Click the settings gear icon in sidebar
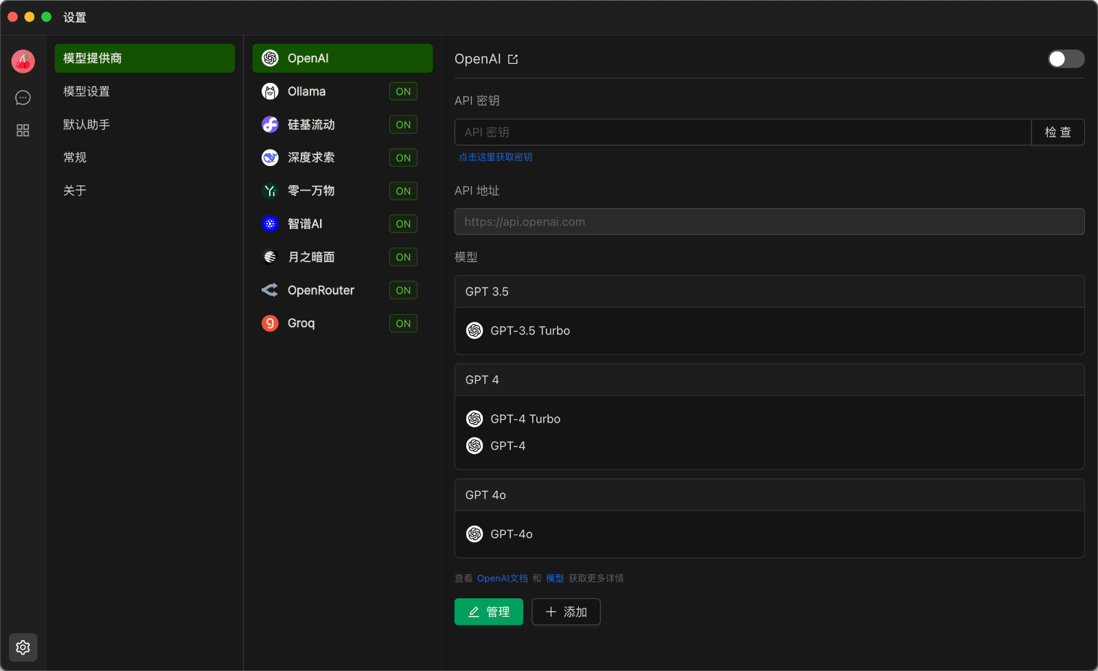The width and height of the screenshot is (1098, 671). [x=23, y=647]
